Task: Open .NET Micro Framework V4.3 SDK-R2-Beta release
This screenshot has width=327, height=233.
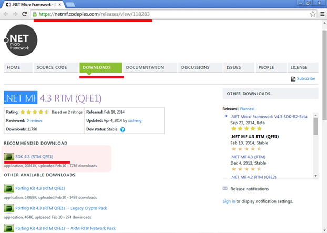Action: tap(269, 117)
